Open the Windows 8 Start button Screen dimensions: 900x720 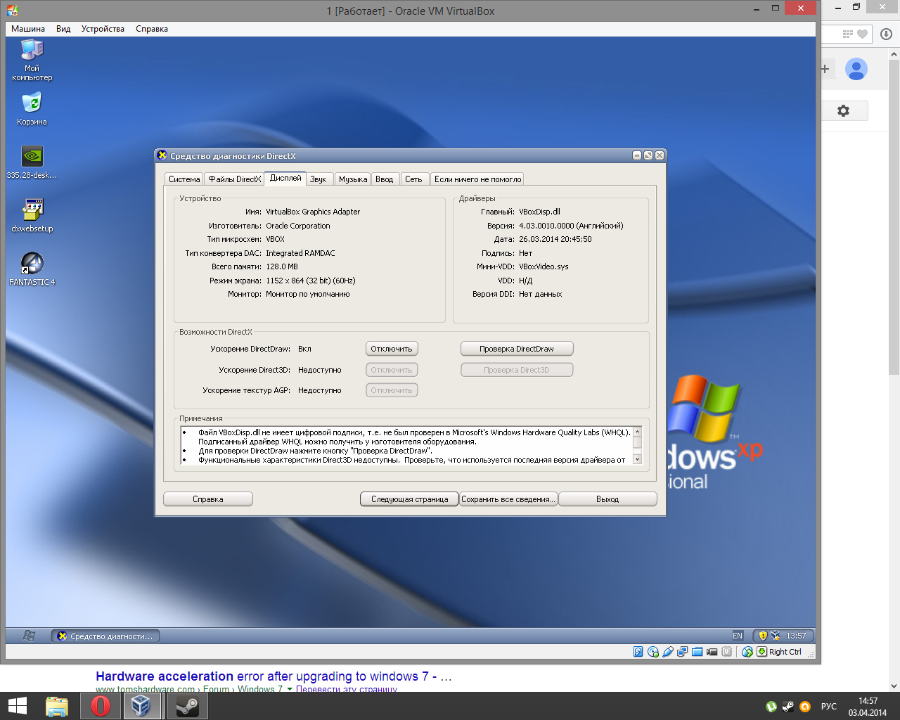point(17,706)
